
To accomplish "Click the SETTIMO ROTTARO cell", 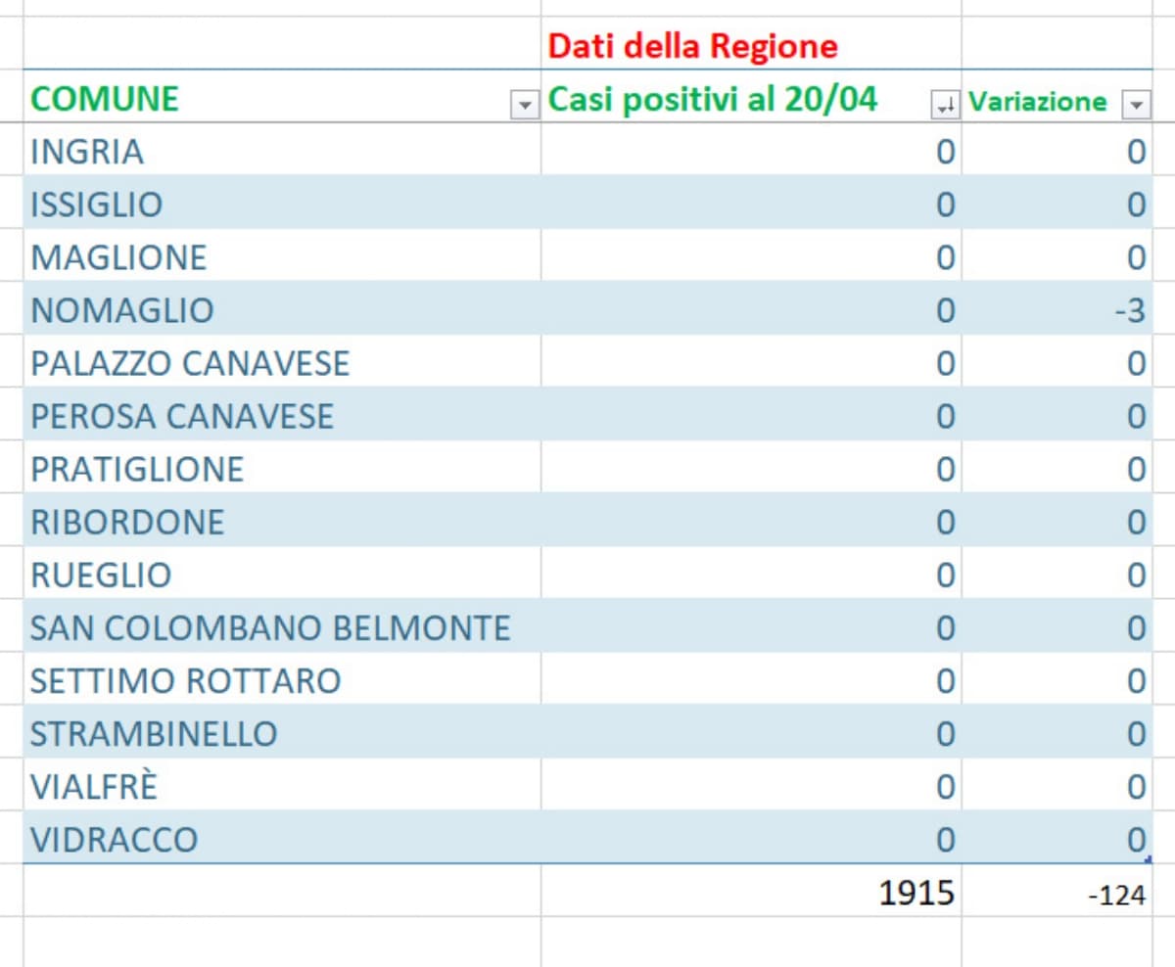I will pyautogui.click(x=185, y=680).
